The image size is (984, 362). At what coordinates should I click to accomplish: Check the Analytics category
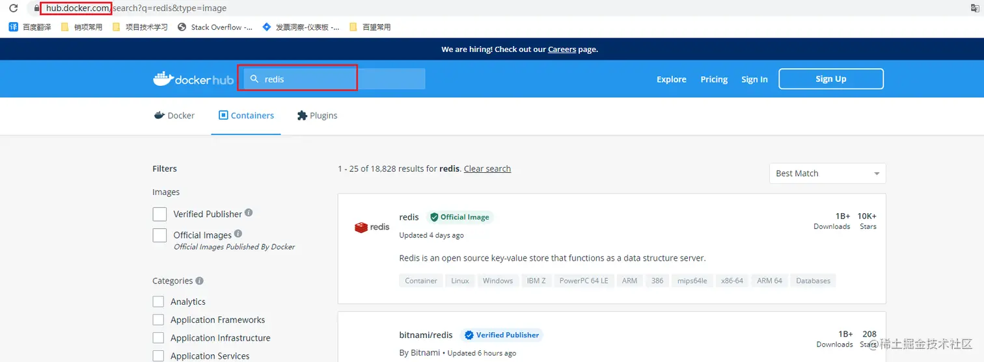158,302
